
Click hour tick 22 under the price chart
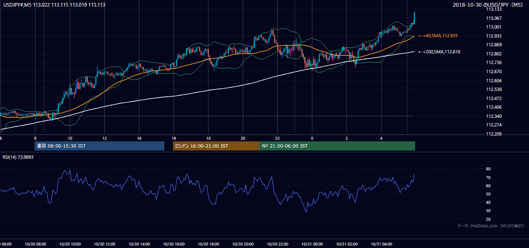(278, 138)
